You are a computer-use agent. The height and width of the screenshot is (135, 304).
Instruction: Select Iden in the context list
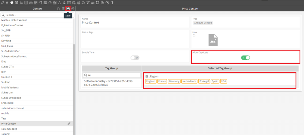pyautogui.click(x=37, y=72)
